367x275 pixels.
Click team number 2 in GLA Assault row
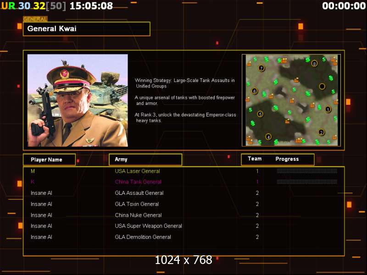point(257,193)
